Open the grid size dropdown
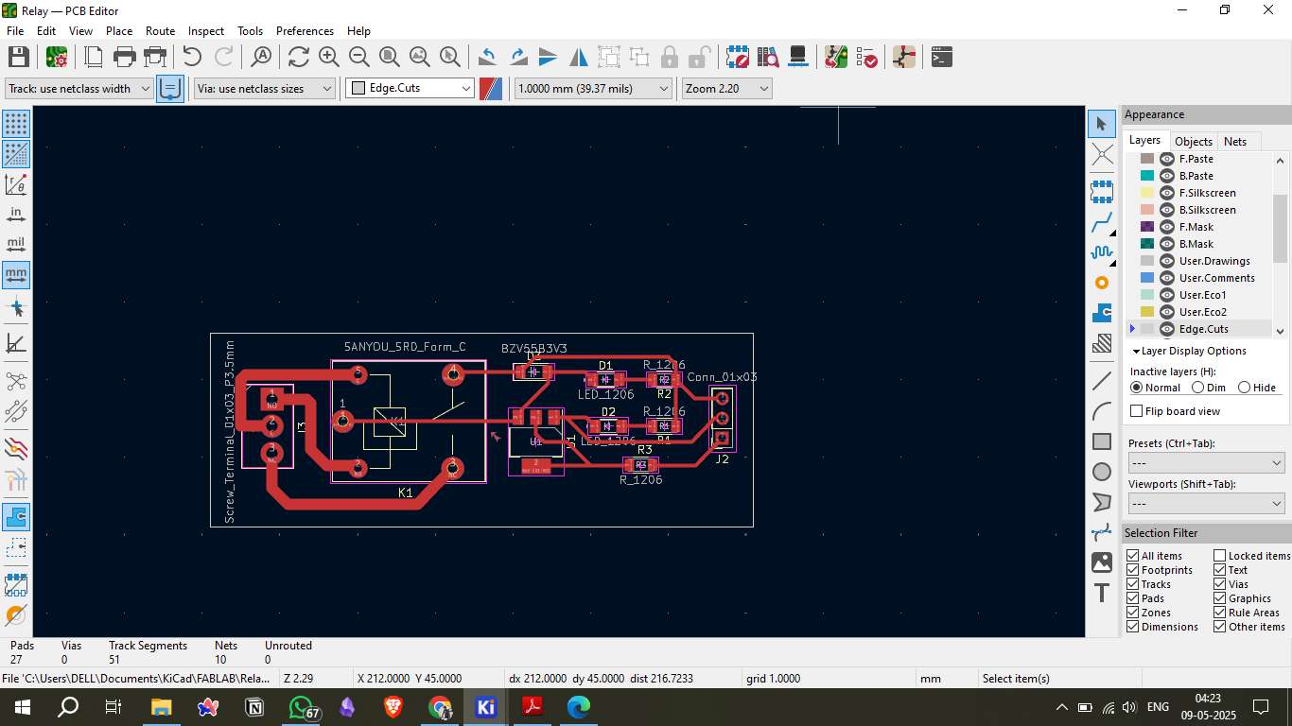Image resolution: width=1292 pixels, height=726 pixels. (x=592, y=88)
